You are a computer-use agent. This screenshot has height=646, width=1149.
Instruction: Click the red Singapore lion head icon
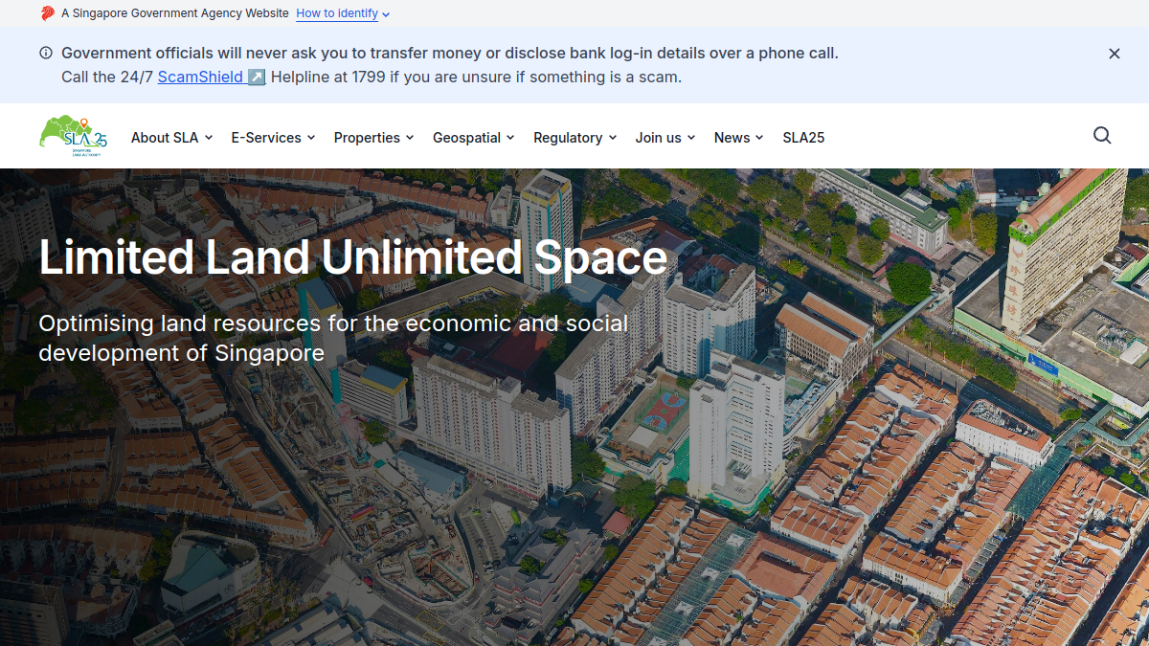[47, 13]
